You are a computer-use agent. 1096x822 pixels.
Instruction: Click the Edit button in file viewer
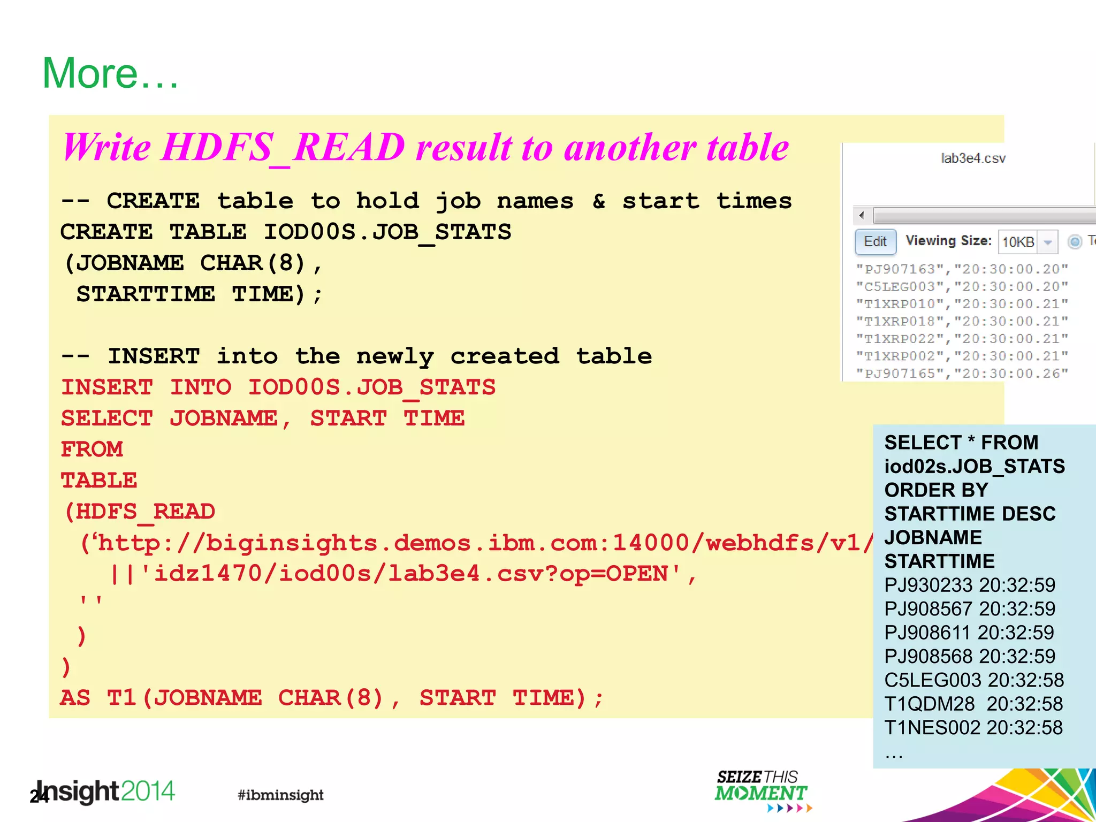[x=875, y=242]
